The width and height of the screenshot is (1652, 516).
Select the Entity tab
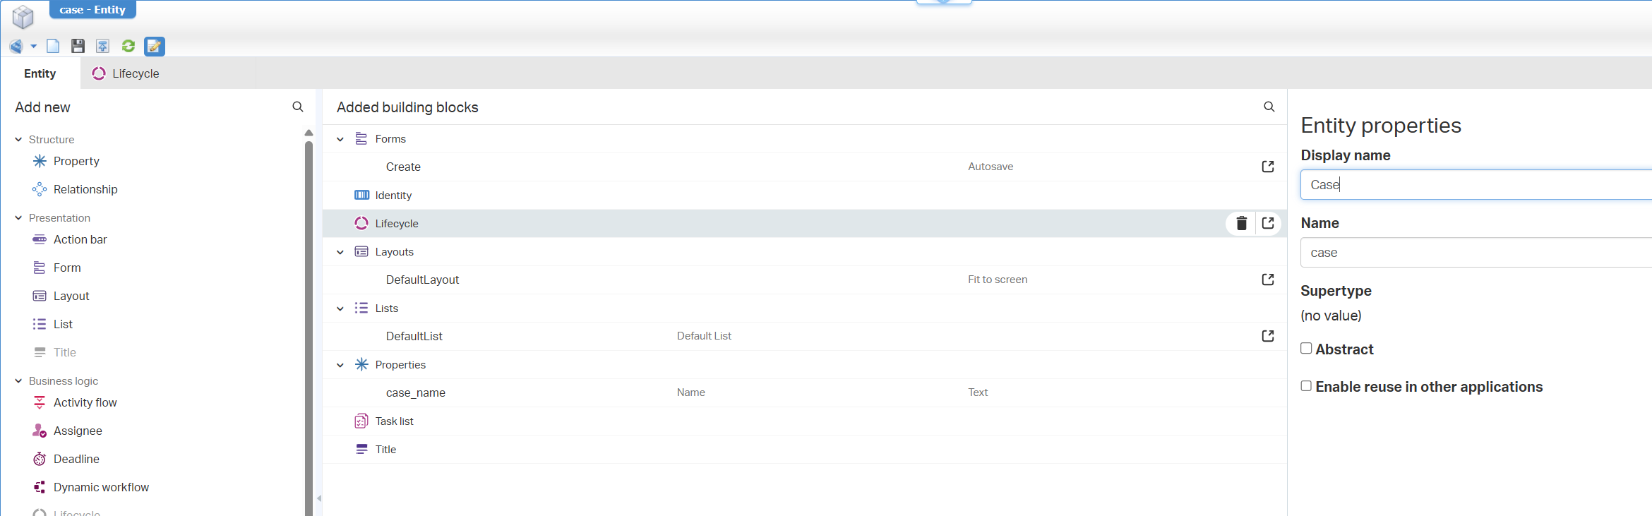point(40,73)
